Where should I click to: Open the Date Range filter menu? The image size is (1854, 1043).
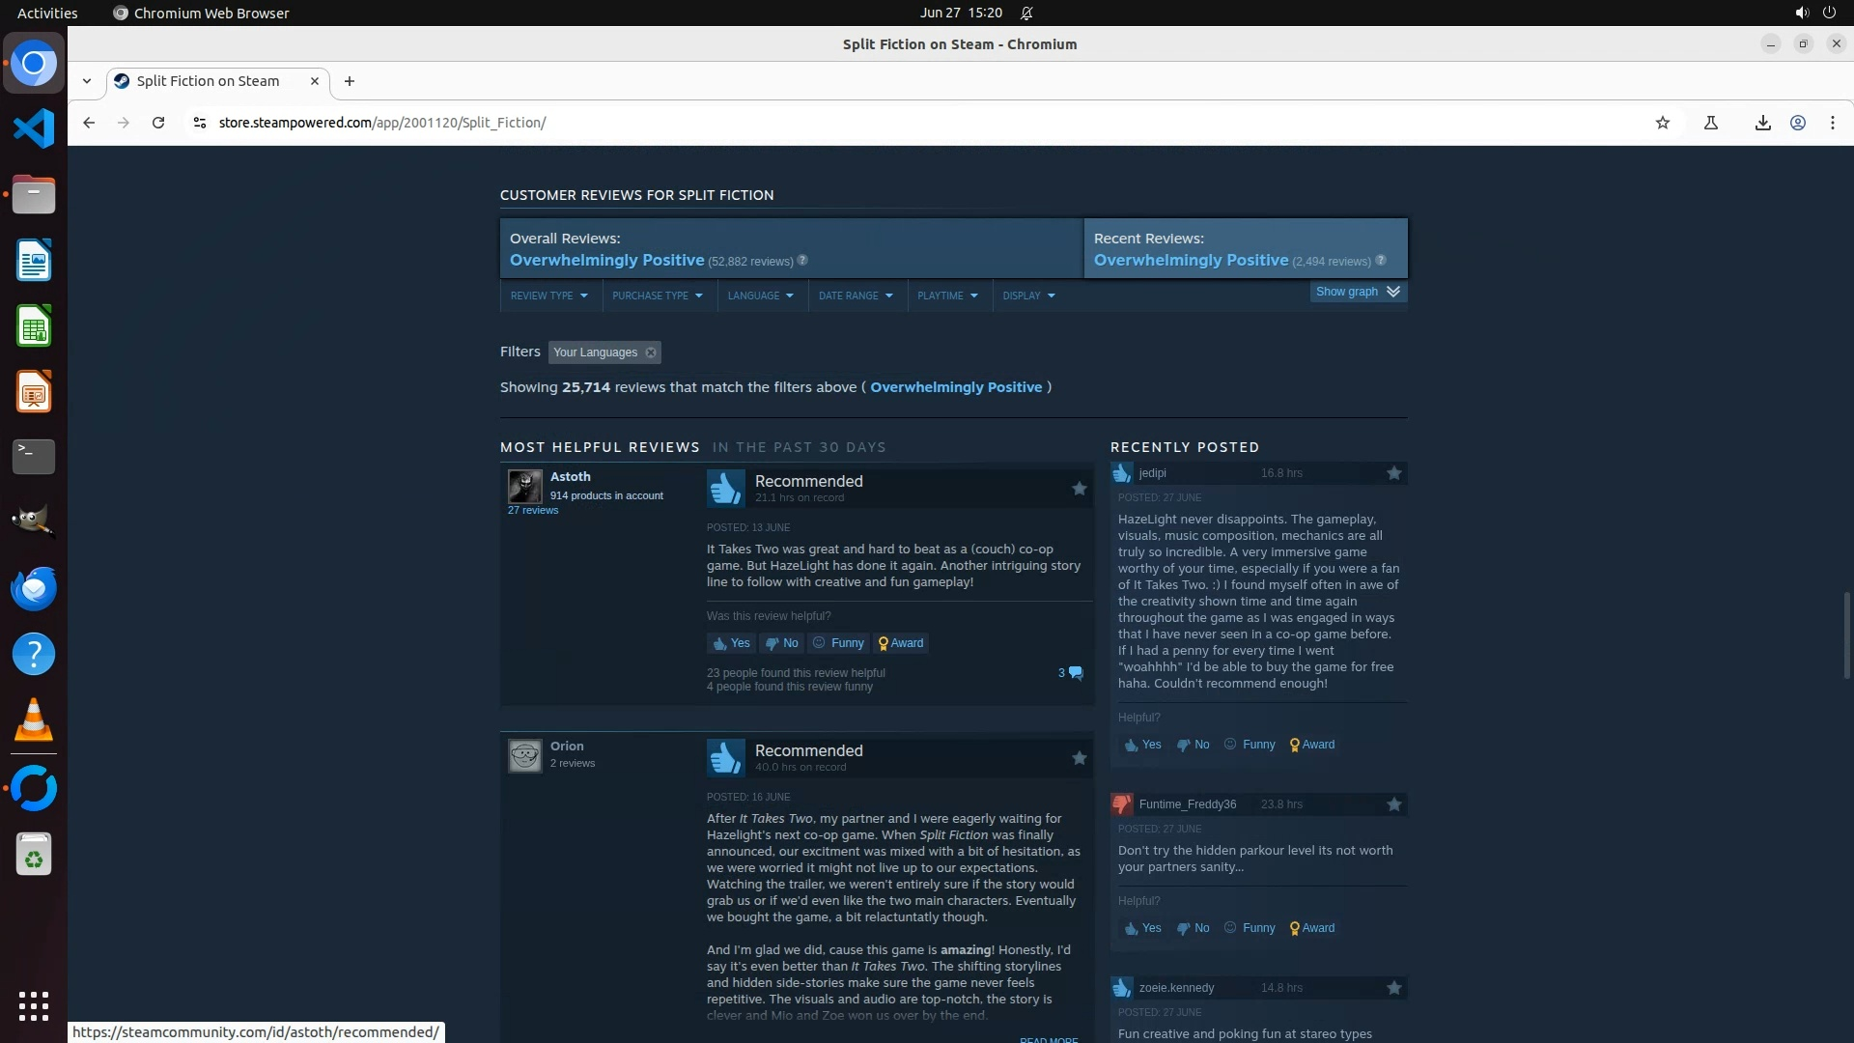(856, 296)
